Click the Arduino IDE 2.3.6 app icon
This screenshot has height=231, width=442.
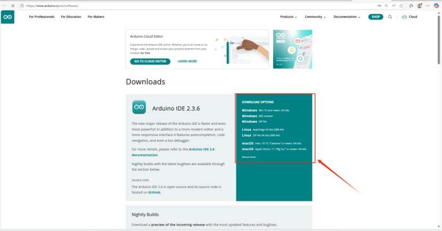click(139, 107)
